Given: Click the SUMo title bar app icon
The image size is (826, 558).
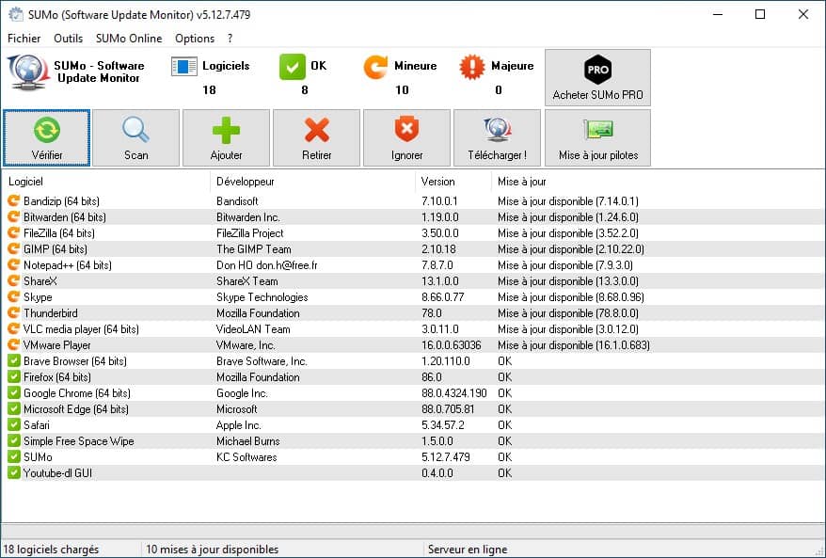Looking at the screenshot, I should tap(16, 14).
